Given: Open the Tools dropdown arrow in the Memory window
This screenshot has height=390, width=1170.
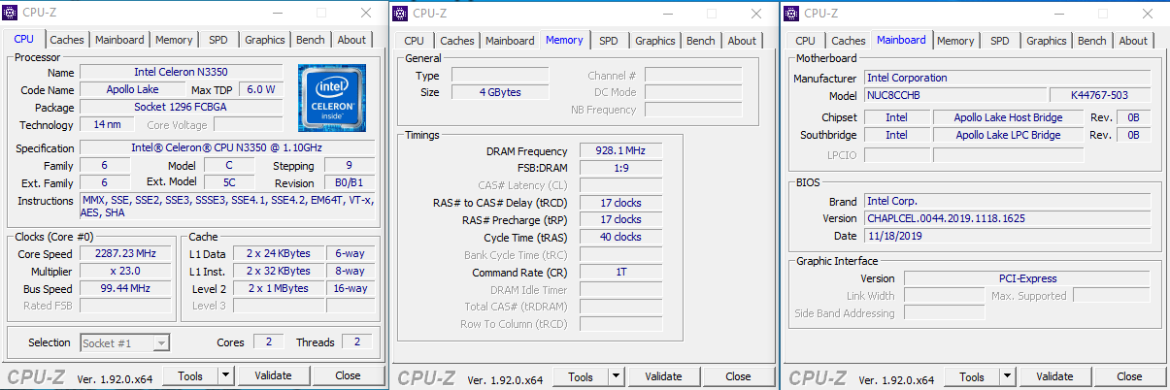Looking at the screenshot, I should 617,376.
